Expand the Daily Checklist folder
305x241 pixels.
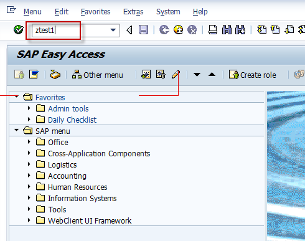click(29, 120)
